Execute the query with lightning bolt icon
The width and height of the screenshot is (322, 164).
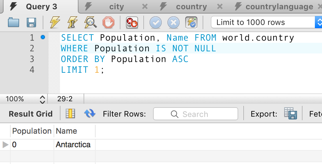pyautogui.click(x=55, y=22)
